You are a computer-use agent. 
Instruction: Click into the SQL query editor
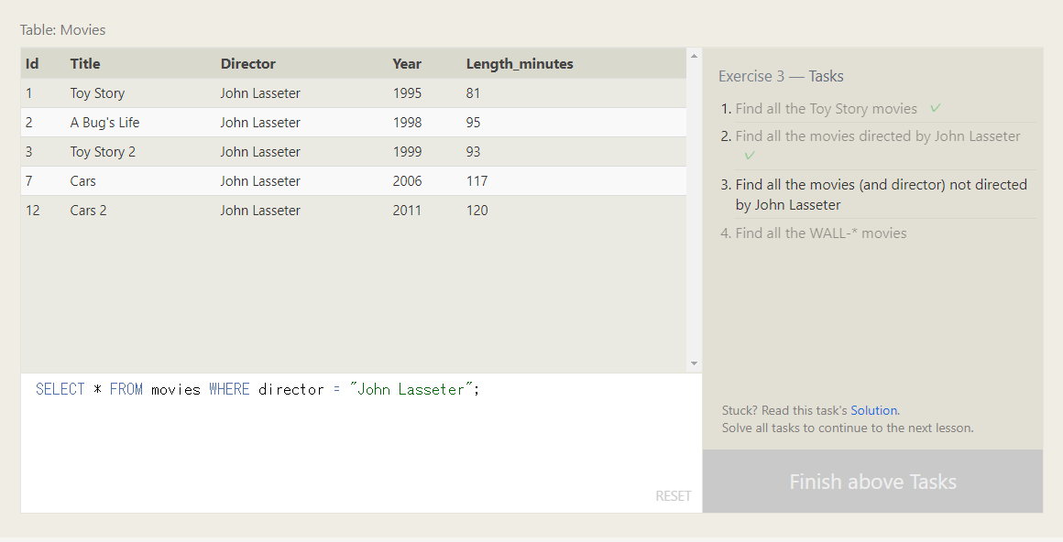[361, 439]
